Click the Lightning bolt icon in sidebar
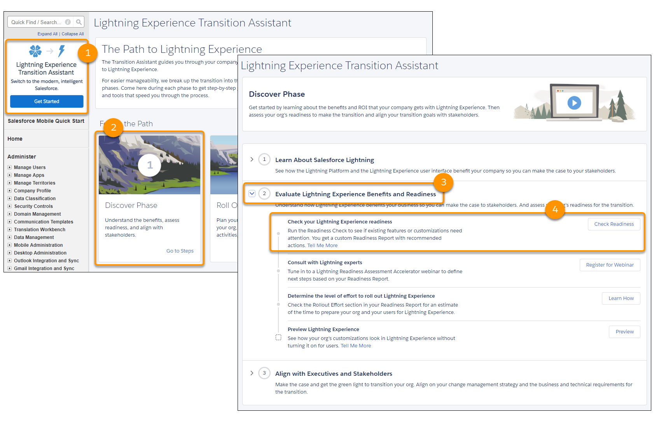This screenshot has height=422, width=654. (61, 51)
